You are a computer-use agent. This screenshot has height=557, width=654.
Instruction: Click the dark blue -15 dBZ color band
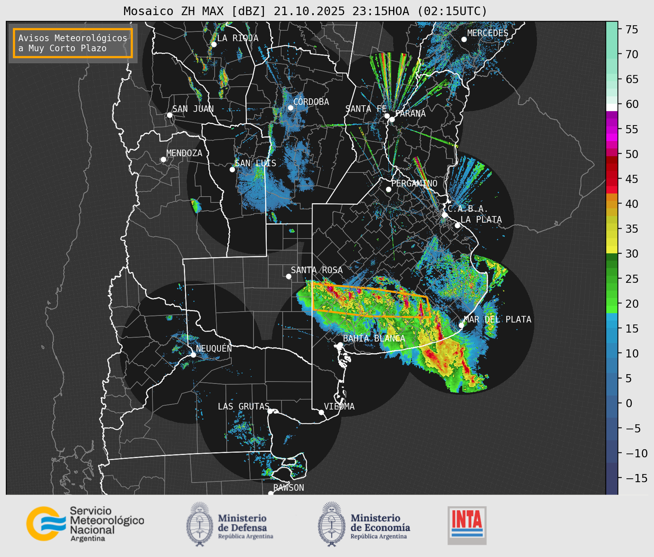612,478
